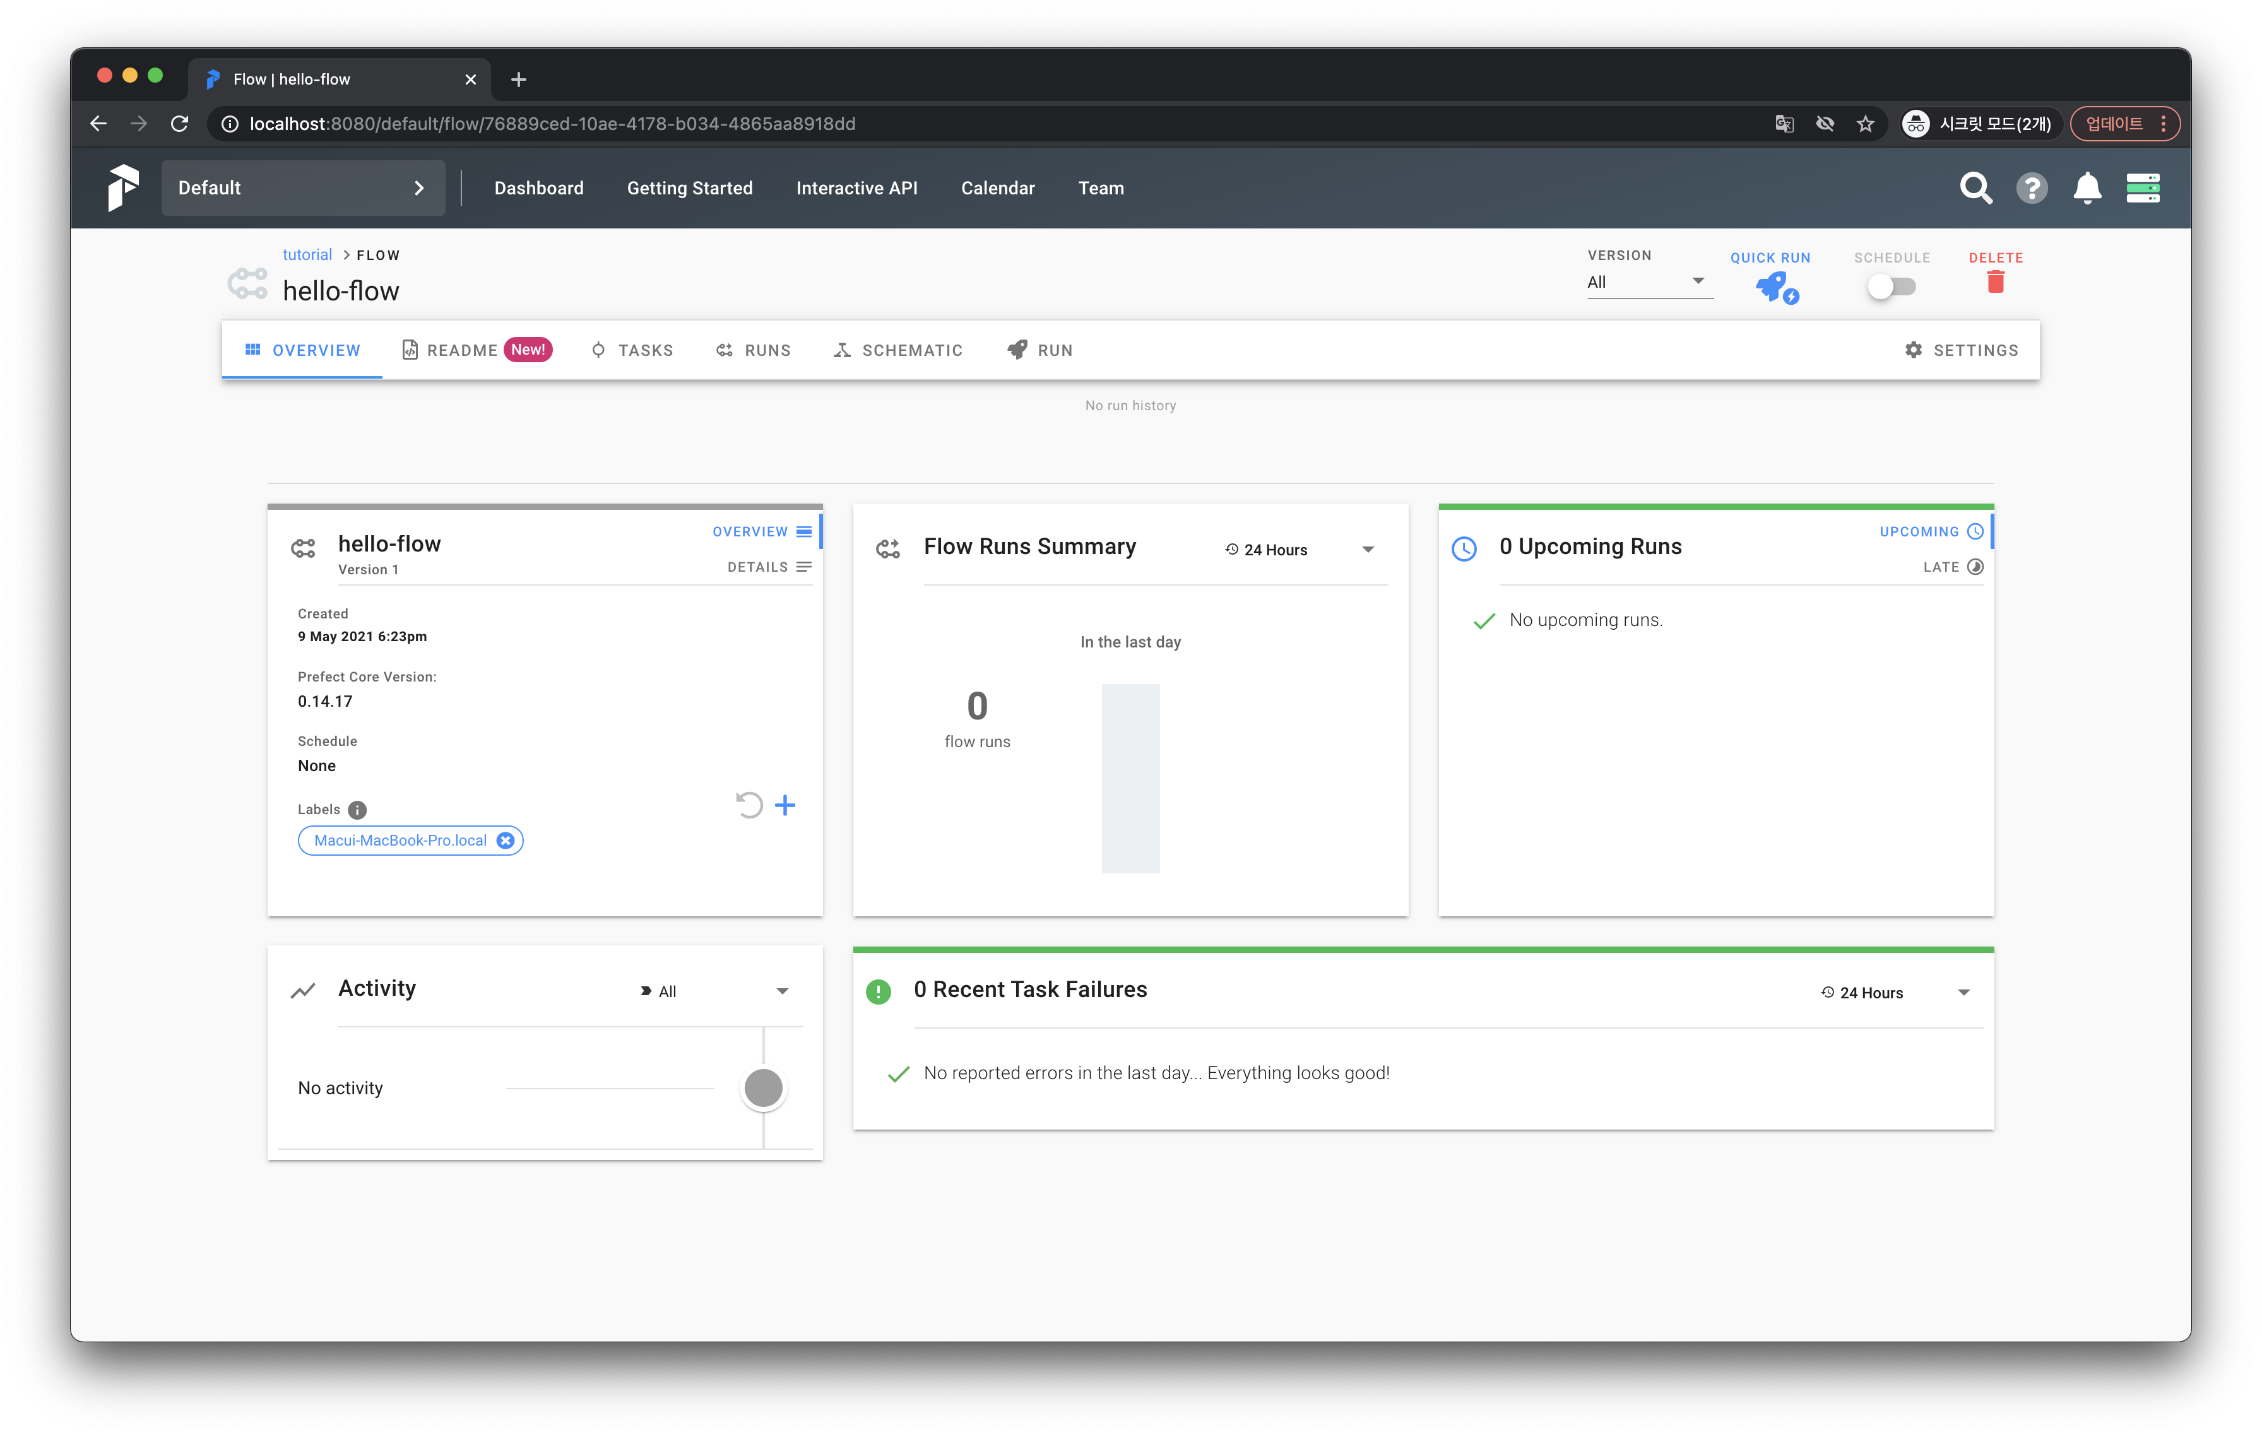
Task: Click the add label plus icon
Action: tap(785, 805)
